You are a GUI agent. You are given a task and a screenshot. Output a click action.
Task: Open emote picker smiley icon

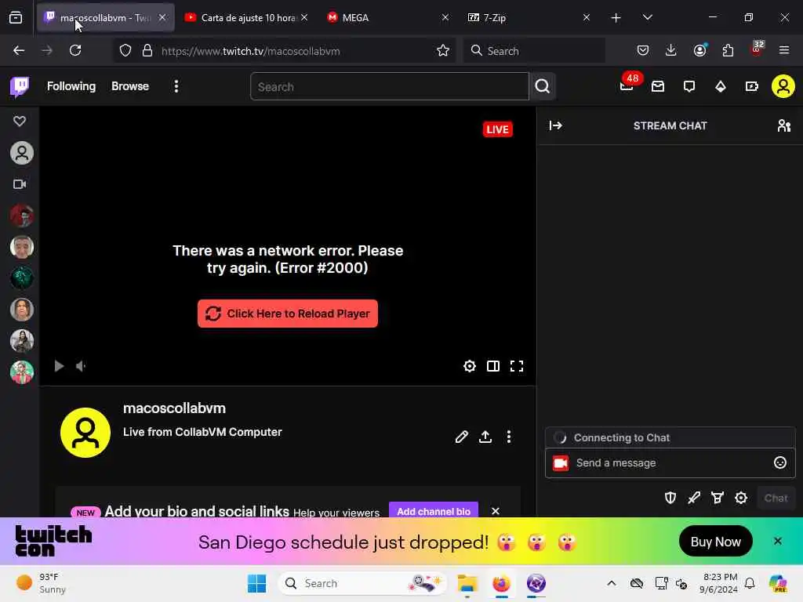(x=780, y=463)
